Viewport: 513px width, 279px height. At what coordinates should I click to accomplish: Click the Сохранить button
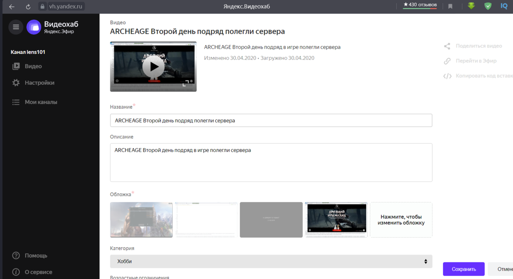point(464,269)
